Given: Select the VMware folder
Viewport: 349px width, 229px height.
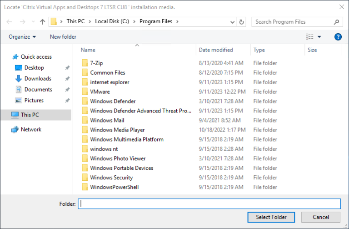Looking at the screenshot, I should tap(100, 92).
